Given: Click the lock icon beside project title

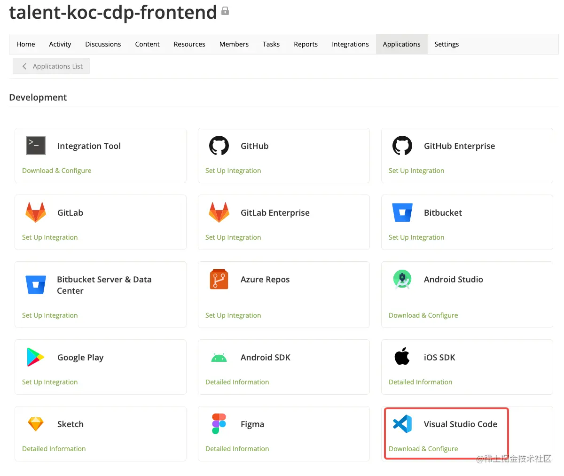Looking at the screenshot, I should point(225,11).
